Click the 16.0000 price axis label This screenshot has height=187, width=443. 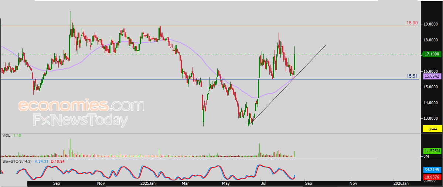coord(430,71)
